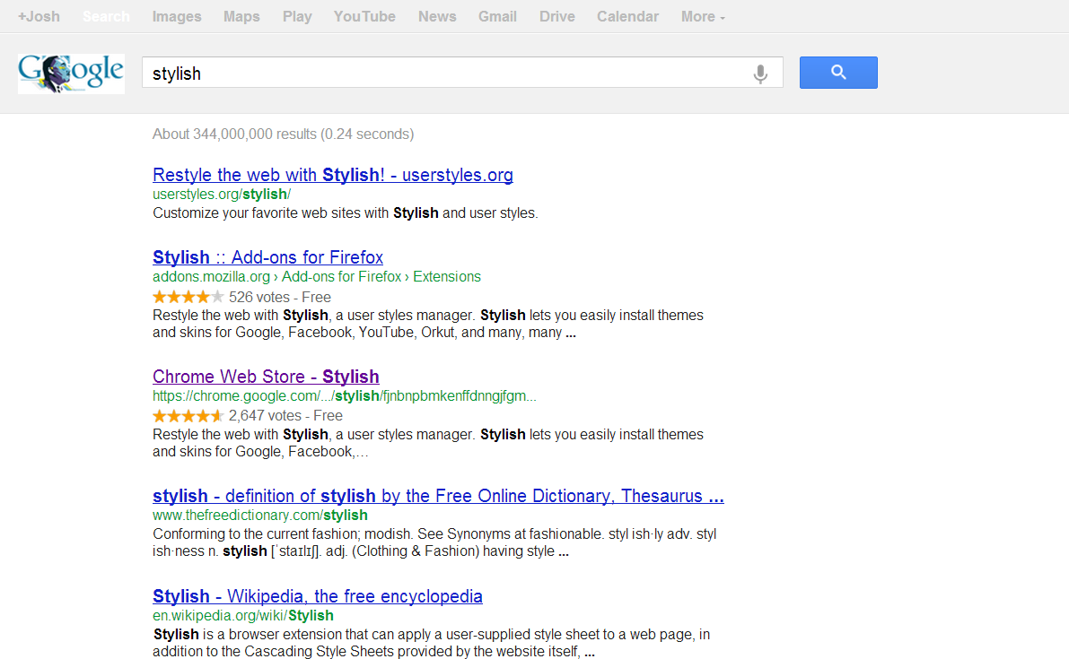Image resolution: width=1069 pixels, height=659 pixels.
Task: Click the blue magnifier search button
Action: pyautogui.click(x=838, y=72)
